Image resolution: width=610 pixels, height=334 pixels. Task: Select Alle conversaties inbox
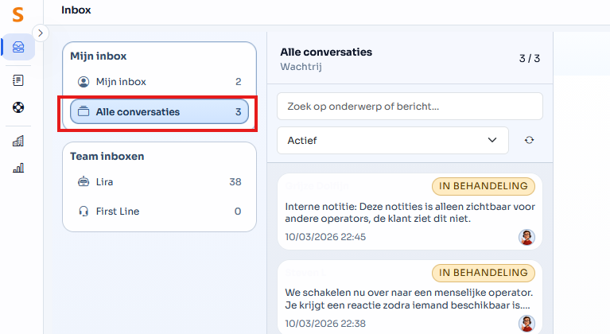point(159,112)
